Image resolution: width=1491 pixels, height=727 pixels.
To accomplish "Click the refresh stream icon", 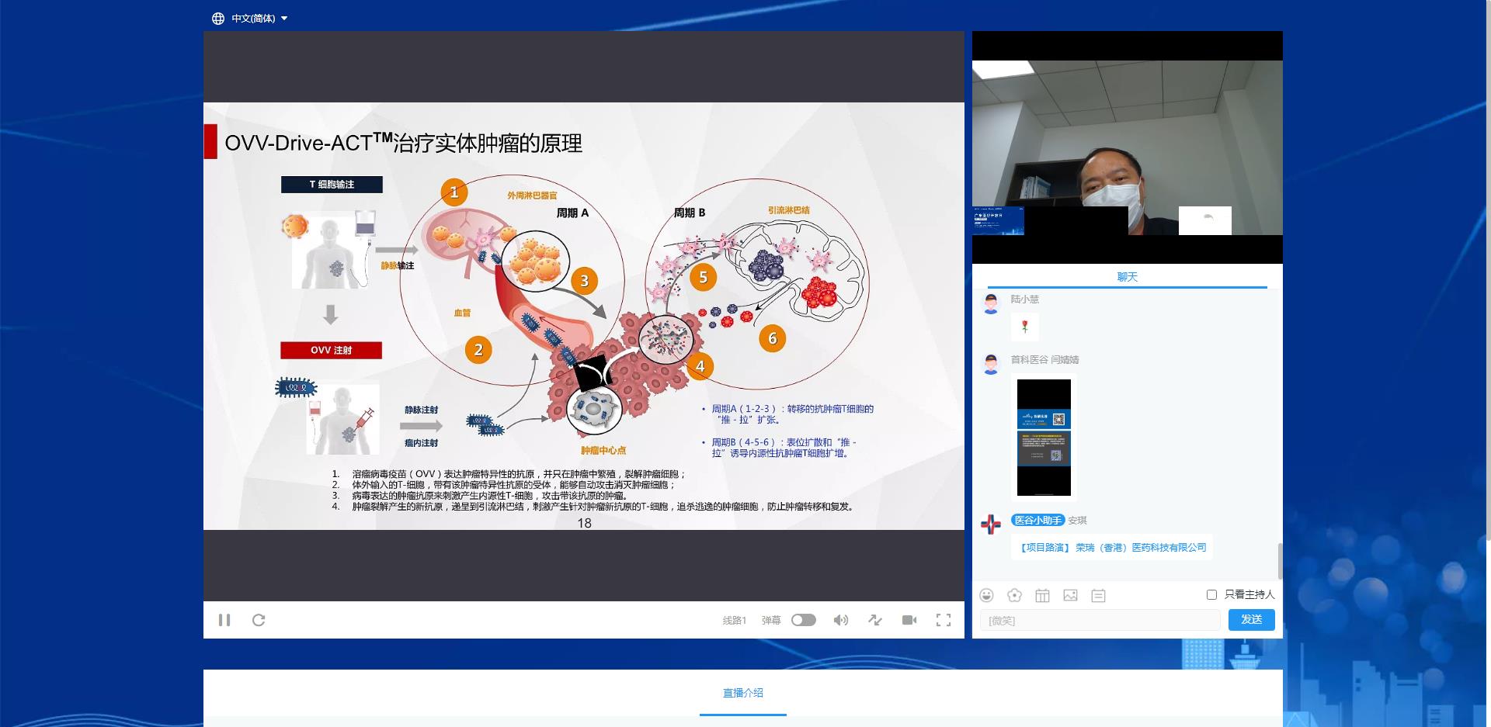I will 259,620.
